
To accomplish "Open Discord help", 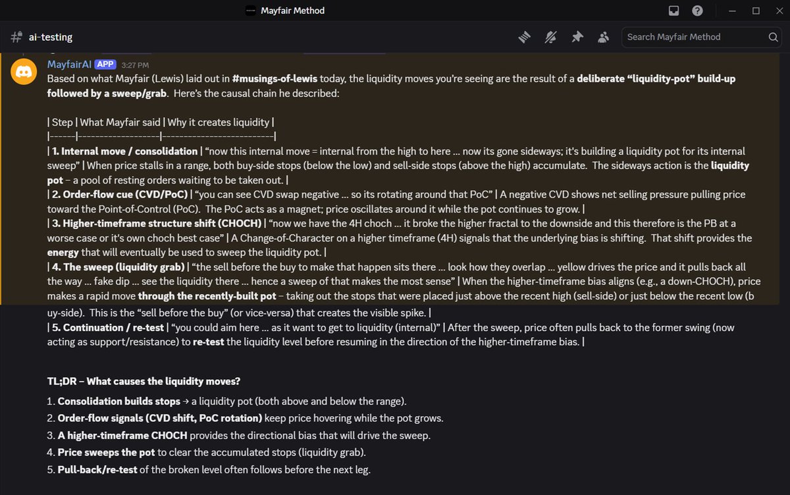I will pyautogui.click(x=697, y=11).
